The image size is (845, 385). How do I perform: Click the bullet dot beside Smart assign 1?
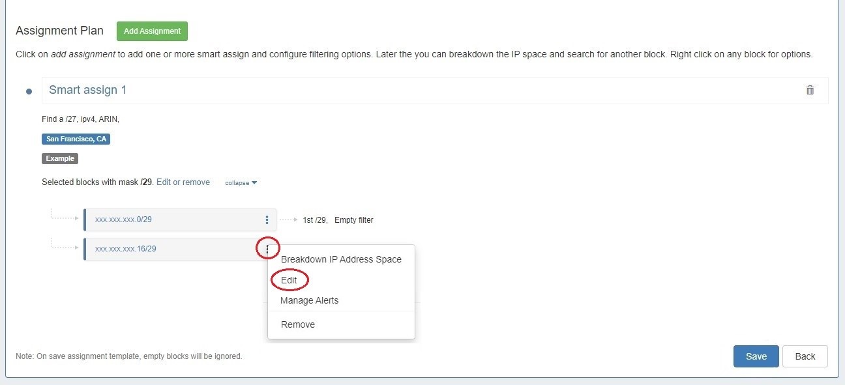tap(29, 91)
